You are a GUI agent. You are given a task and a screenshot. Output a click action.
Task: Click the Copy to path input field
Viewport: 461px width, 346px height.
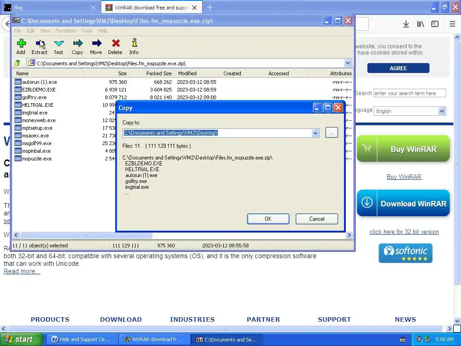click(217, 133)
